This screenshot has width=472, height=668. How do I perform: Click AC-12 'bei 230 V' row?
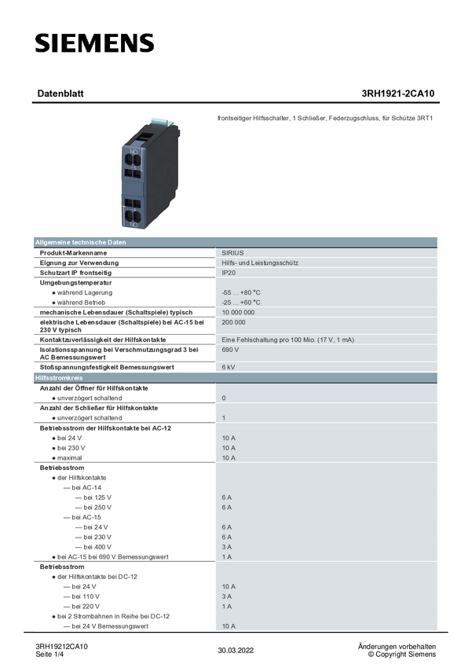click(x=68, y=448)
